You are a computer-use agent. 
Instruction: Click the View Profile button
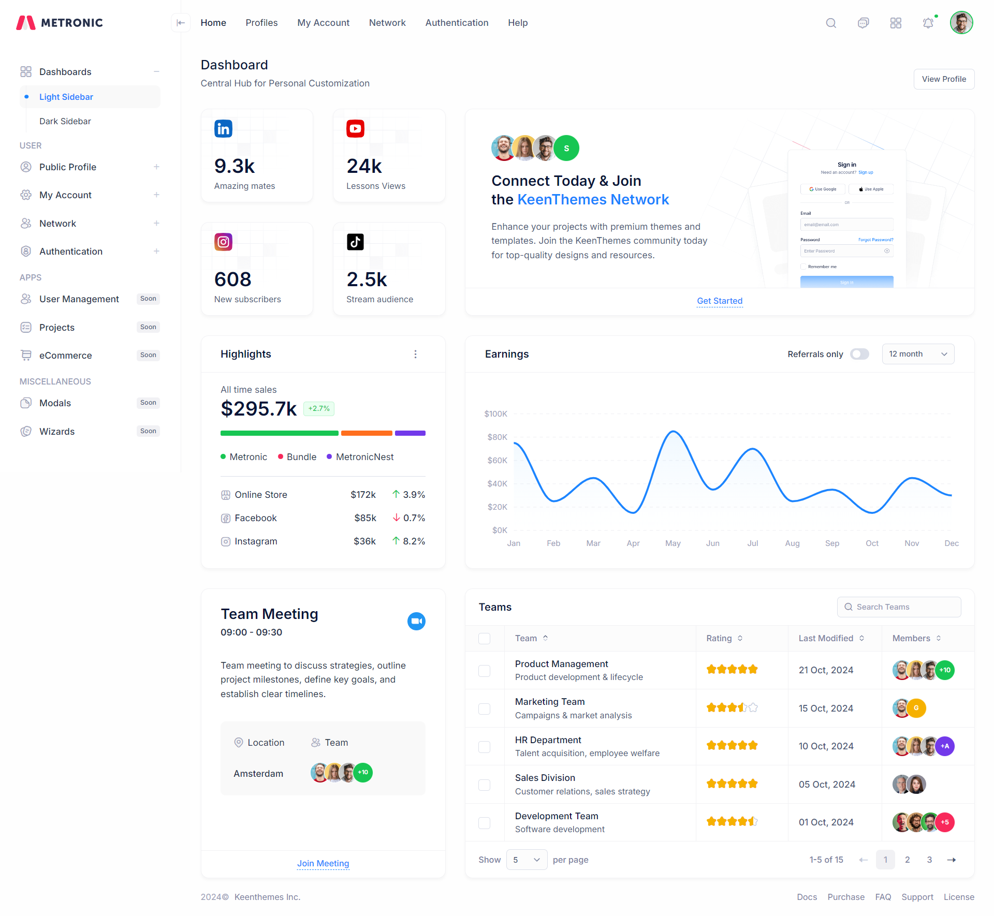(944, 79)
